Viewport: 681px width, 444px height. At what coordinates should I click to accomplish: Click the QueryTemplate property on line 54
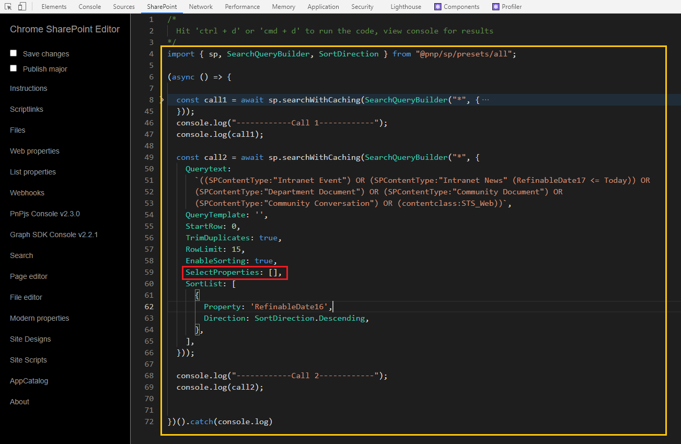pyautogui.click(x=215, y=215)
